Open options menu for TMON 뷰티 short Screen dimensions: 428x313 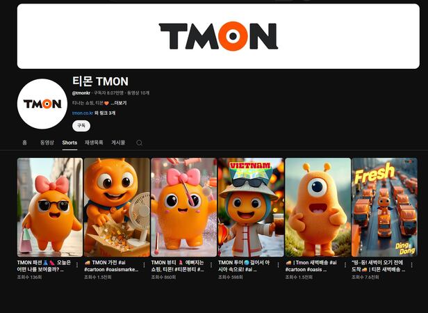[211, 265]
